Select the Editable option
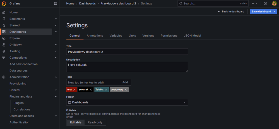This screenshot has height=129, width=279. pos(76,122)
